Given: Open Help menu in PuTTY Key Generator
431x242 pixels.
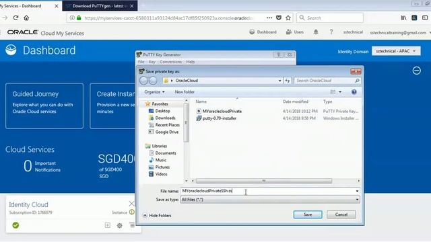Looking at the screenshot, I should coord(190,62).
